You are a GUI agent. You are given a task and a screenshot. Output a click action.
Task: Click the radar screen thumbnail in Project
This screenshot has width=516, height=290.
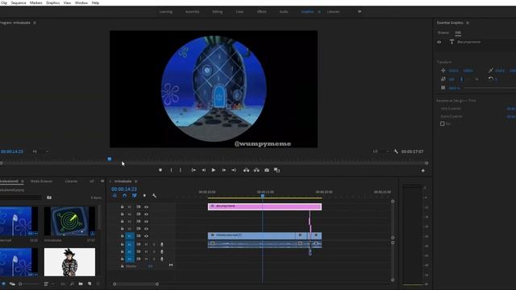tap(69, 221)
